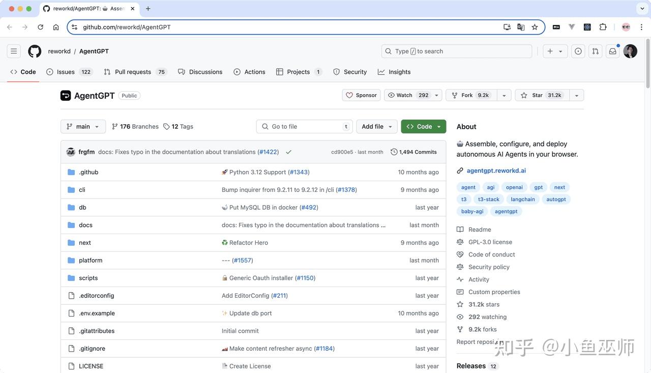
Task: Open the global navigation hamburger menu
Action: pos(14,51)
